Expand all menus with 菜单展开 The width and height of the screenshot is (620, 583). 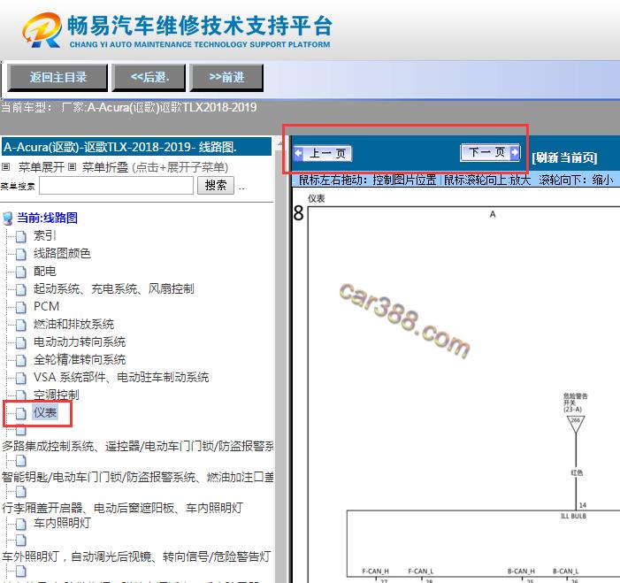click(x=41, y=167)
